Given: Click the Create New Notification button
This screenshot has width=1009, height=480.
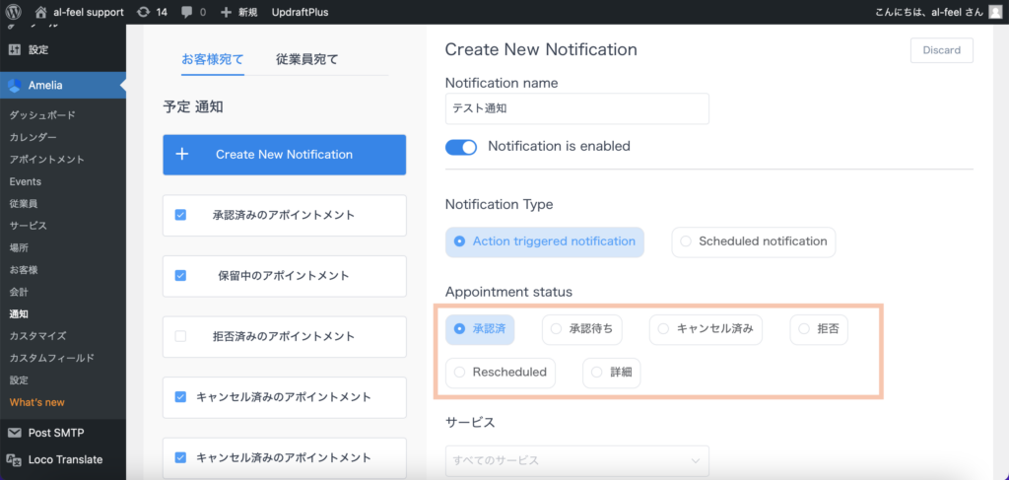Looking at the screenshot, I should pos(284,155).
